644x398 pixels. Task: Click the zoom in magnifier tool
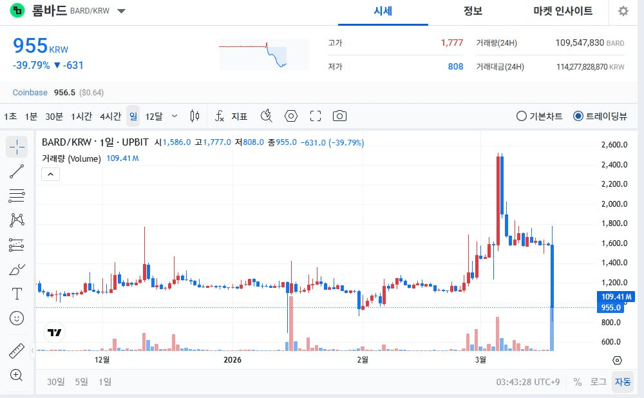pyautogui.click(x=17, y=375)
